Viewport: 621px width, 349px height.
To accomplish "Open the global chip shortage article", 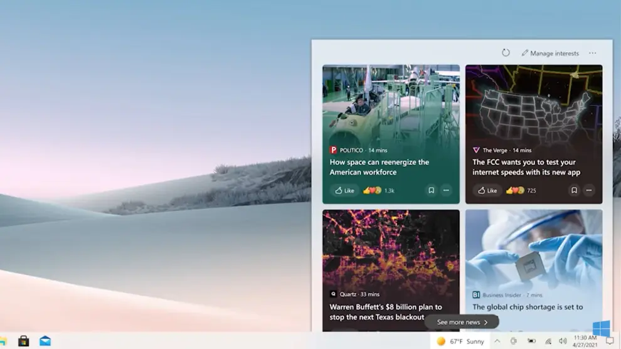I will click(528, 307).
